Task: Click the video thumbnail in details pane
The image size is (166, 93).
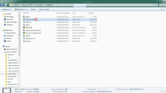Action: pos(7,90)
